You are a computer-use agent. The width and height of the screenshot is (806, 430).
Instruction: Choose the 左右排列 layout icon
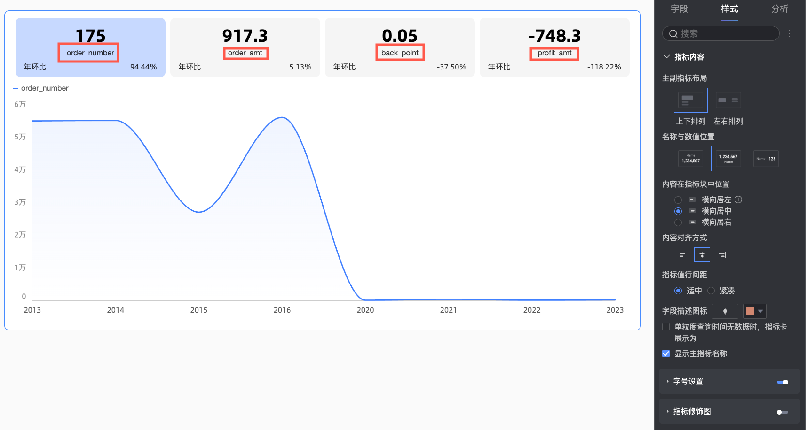(x=728, y=100)
